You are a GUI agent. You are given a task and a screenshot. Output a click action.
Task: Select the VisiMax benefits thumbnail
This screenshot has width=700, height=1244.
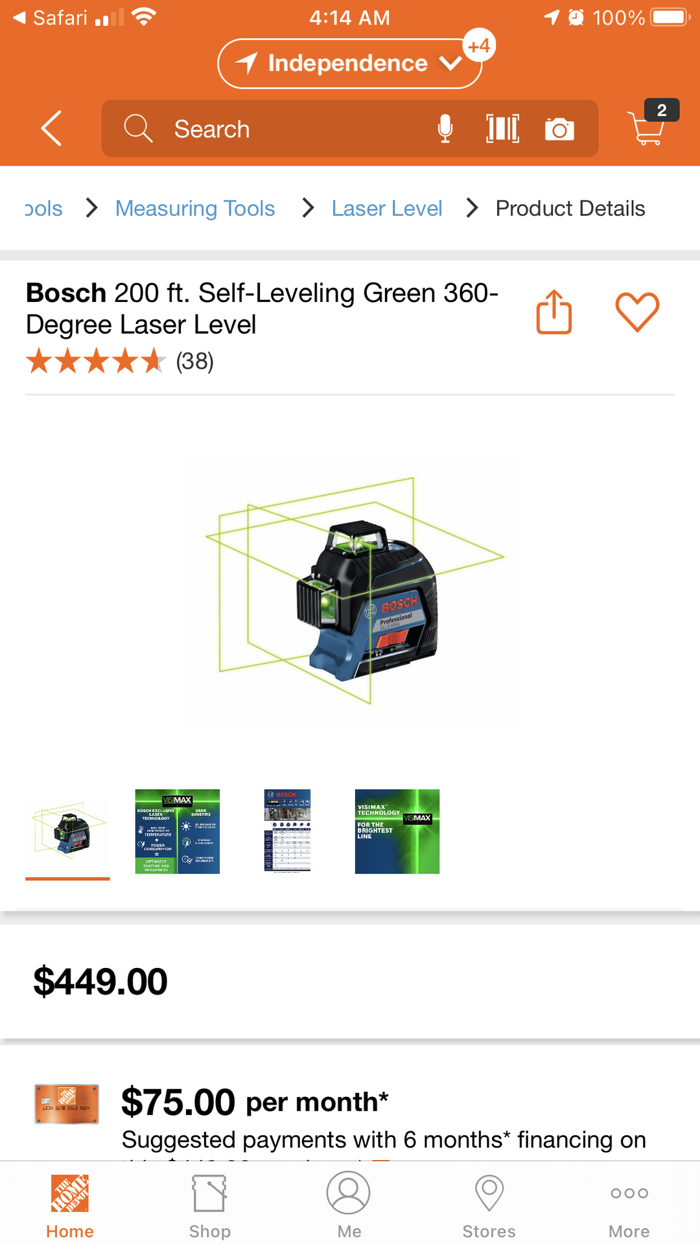[178, 831]
